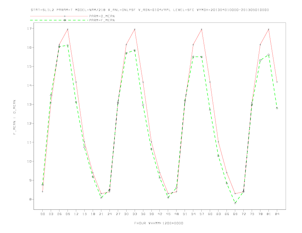Click the x-axis tick label 45
Image resolution: width=302 pixels, height=233 pixels.
coord(168,214)
